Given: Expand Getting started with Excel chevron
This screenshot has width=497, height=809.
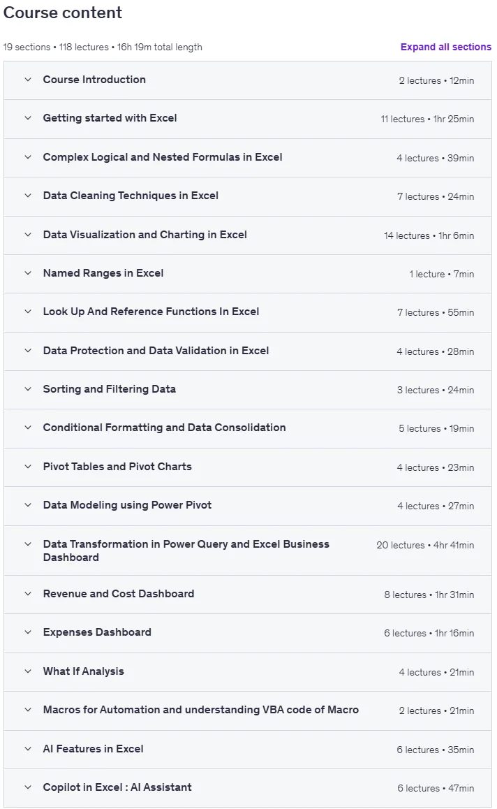Looking at the screenshot, I should click(x=28, y=118).
